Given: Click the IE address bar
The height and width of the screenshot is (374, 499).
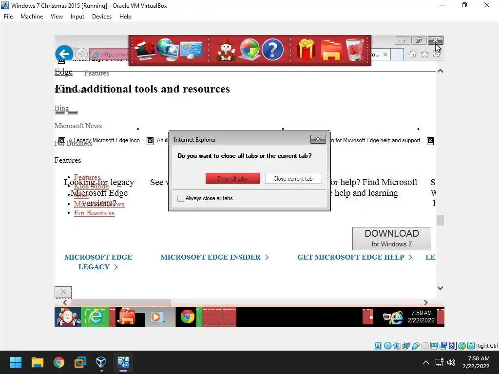Looking at the screenshot, I should coord(109,54).
